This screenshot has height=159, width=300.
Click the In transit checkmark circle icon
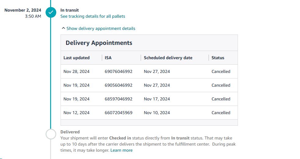tap(51, 13)
